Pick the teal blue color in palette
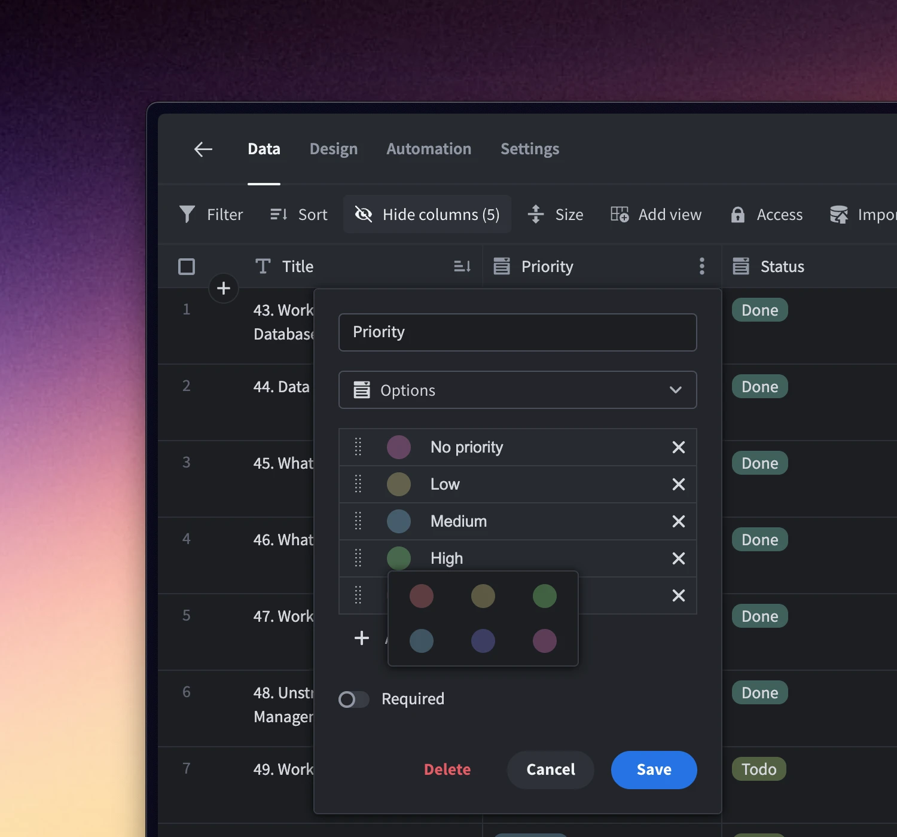The image size is (897, 837). (422, 641)
